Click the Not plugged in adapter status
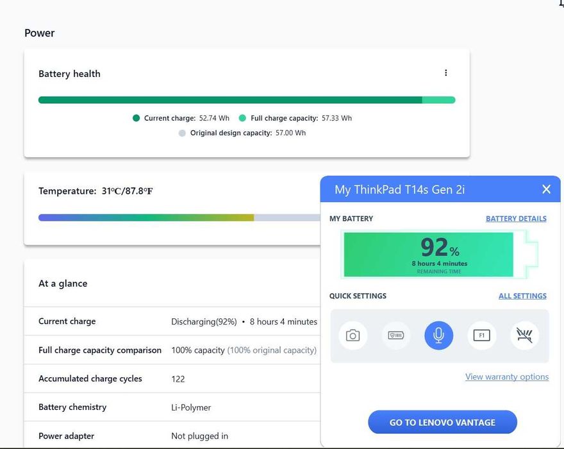 point(199,436)
